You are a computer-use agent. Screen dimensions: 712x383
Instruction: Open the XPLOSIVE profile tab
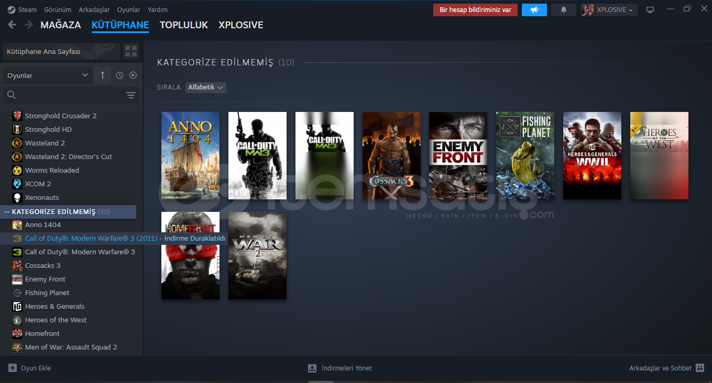241,25
